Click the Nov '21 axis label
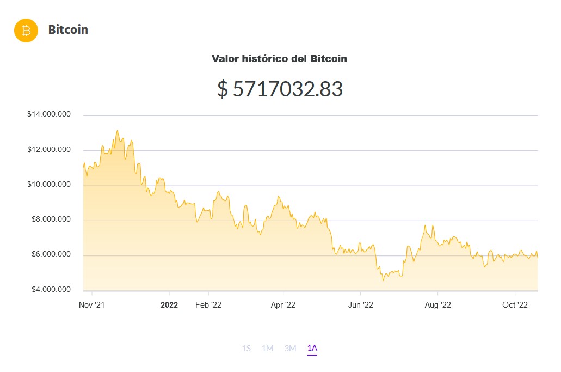This screenshot has height=372, width=561. click(x=92, y=305)
